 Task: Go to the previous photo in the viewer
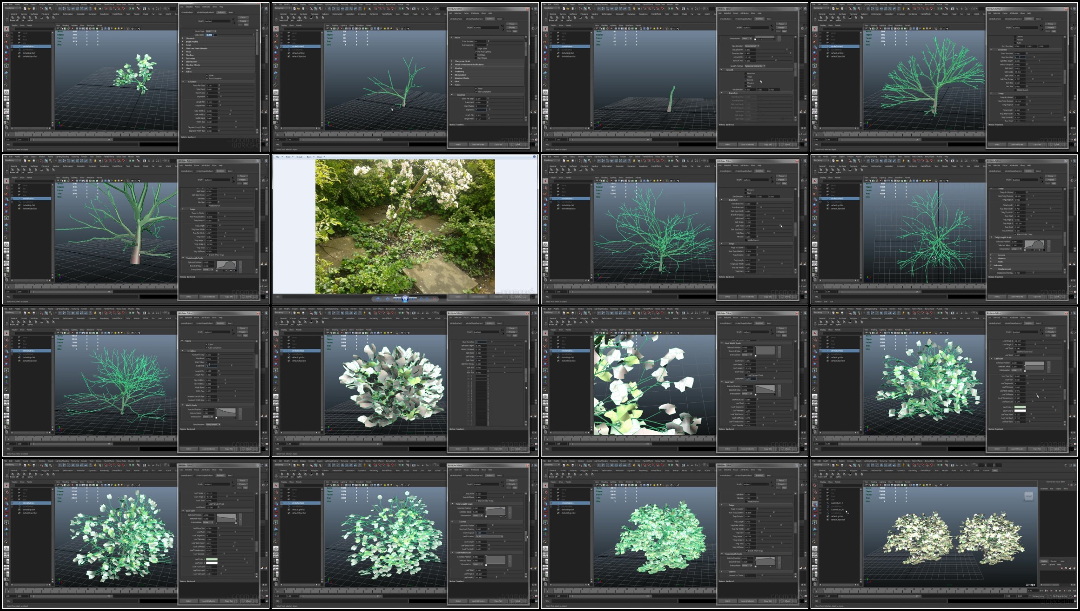(397, 299)
